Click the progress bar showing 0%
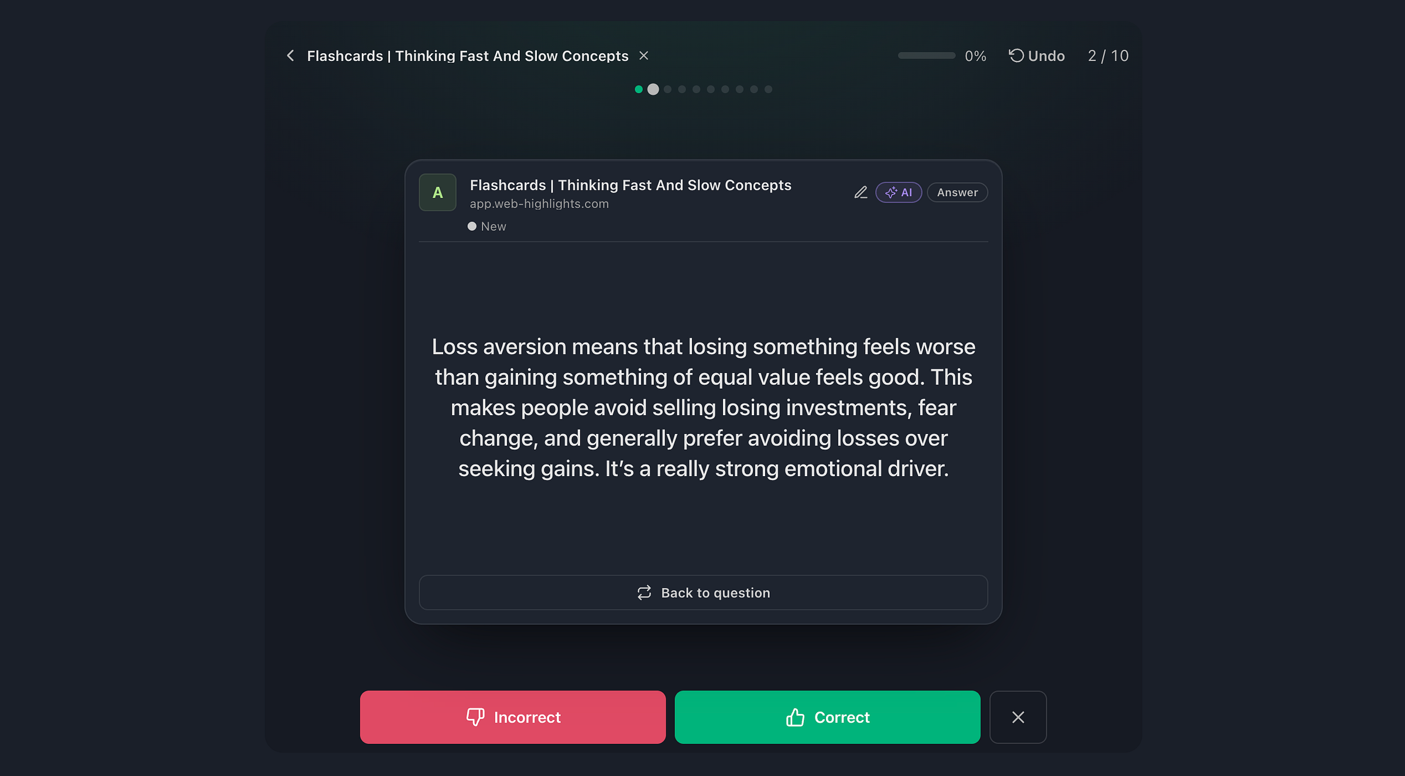Viewport: 1405px width, 776px height. click(926, 56)
